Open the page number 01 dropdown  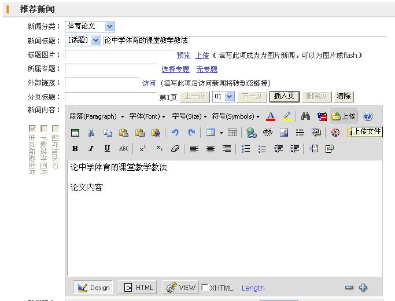click(223, 97)
